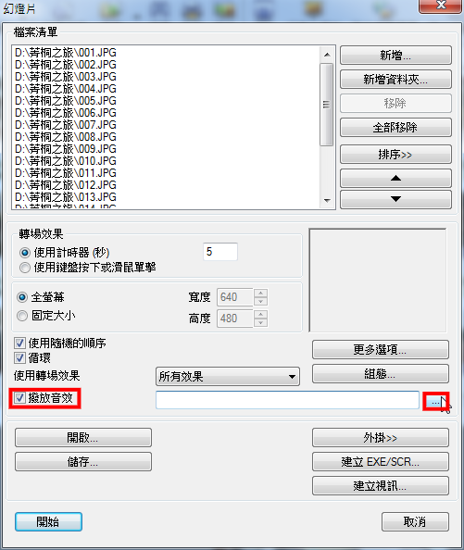Click the file list vertical scrollbar thumb

click(327, 105)
